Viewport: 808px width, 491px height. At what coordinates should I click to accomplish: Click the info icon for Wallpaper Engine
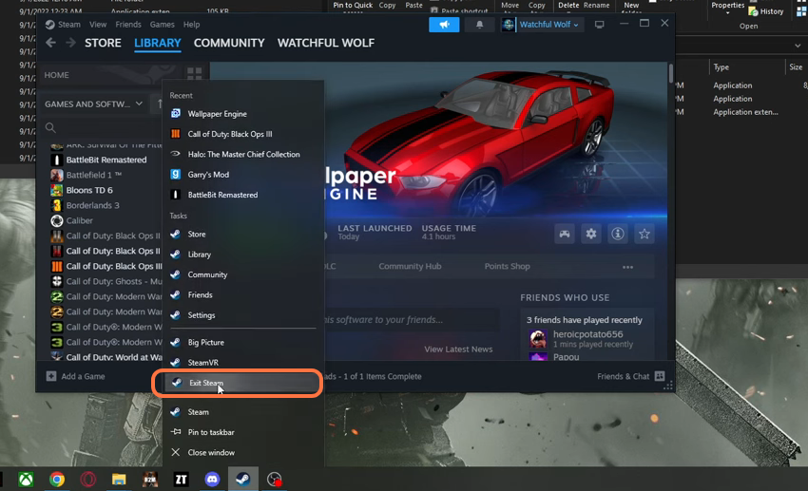(618, 235)
